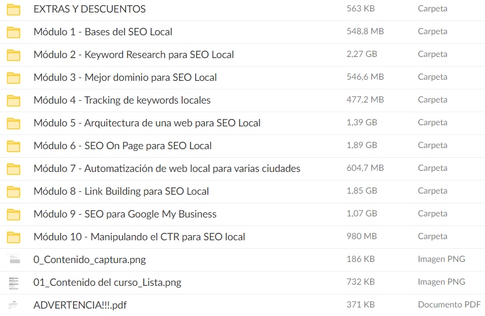The image size is (485, 316).
Task: Select Módulo 2 - Keyword Research para SEO Local
Action: coord(134,55)
